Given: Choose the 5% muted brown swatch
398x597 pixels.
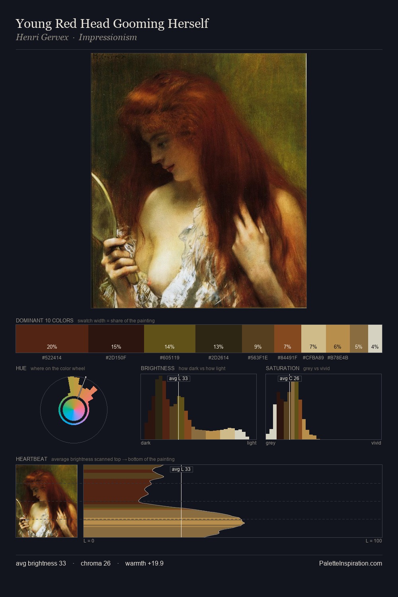Looking at the screenshot, I should pyautogui.click(x=359, y=339).
